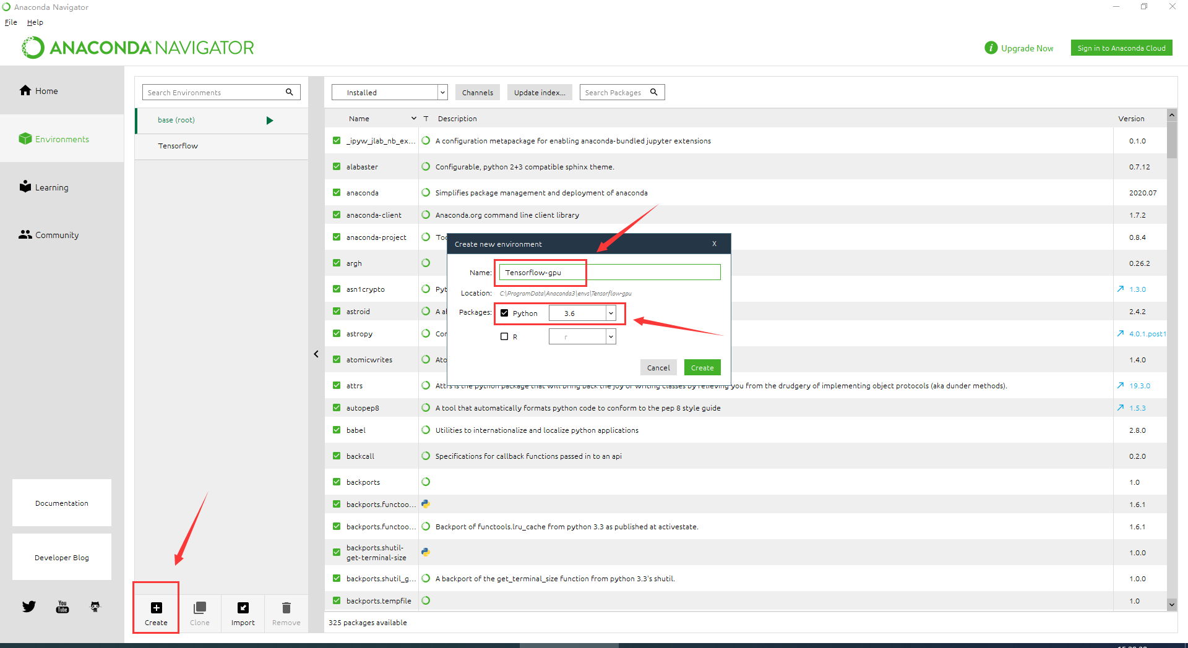
Task: Click the Search Environments field
Action: 221,92
